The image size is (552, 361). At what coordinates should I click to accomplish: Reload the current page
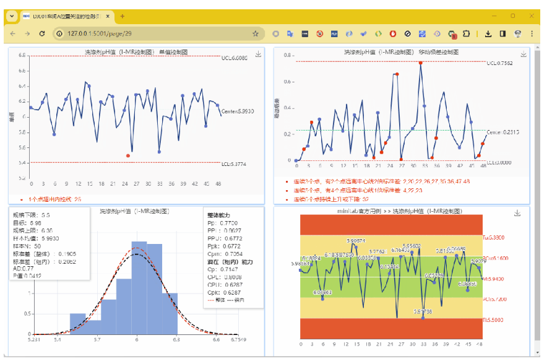coord(42,33)
